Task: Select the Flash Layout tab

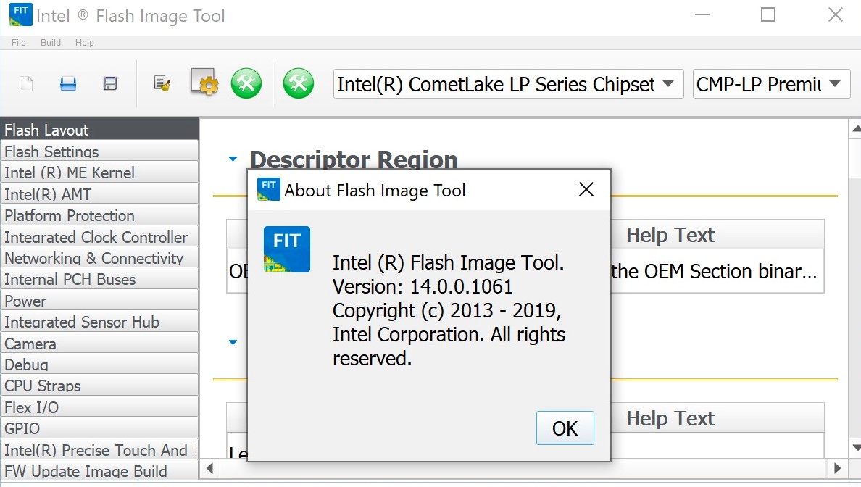Action: coord(99,130)
